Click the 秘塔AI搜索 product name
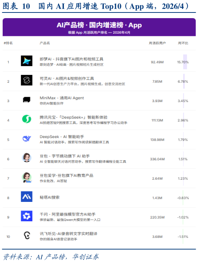This screenshot has width=198, height=262. (x=49, y=197)
